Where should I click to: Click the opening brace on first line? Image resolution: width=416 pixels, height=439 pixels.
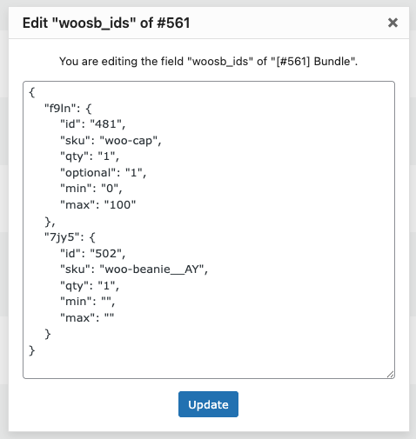click(x=32, y=92)
